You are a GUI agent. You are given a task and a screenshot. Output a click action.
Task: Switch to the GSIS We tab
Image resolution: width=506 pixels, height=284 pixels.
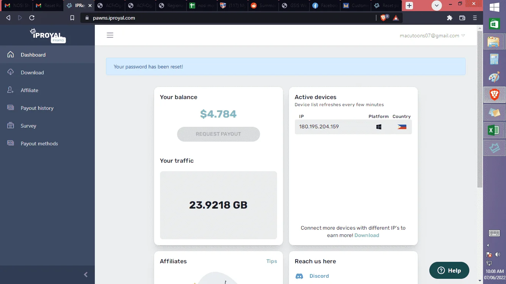tap(294, 6)
